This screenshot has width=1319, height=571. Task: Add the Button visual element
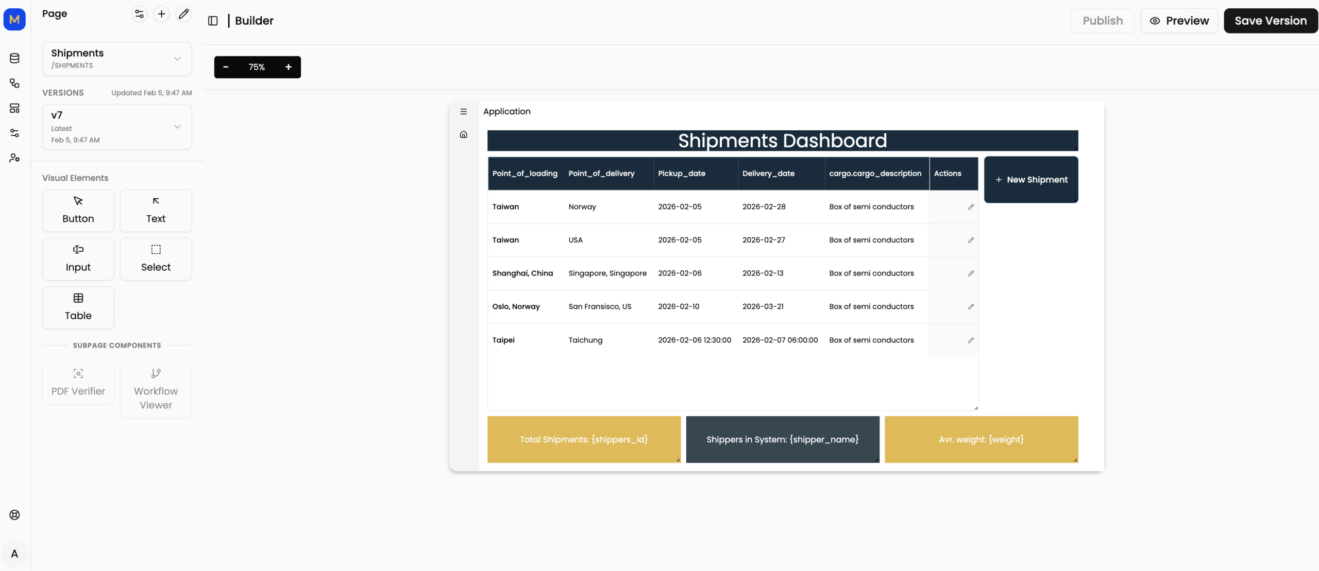pyautogui.click(x=78, y=211)
